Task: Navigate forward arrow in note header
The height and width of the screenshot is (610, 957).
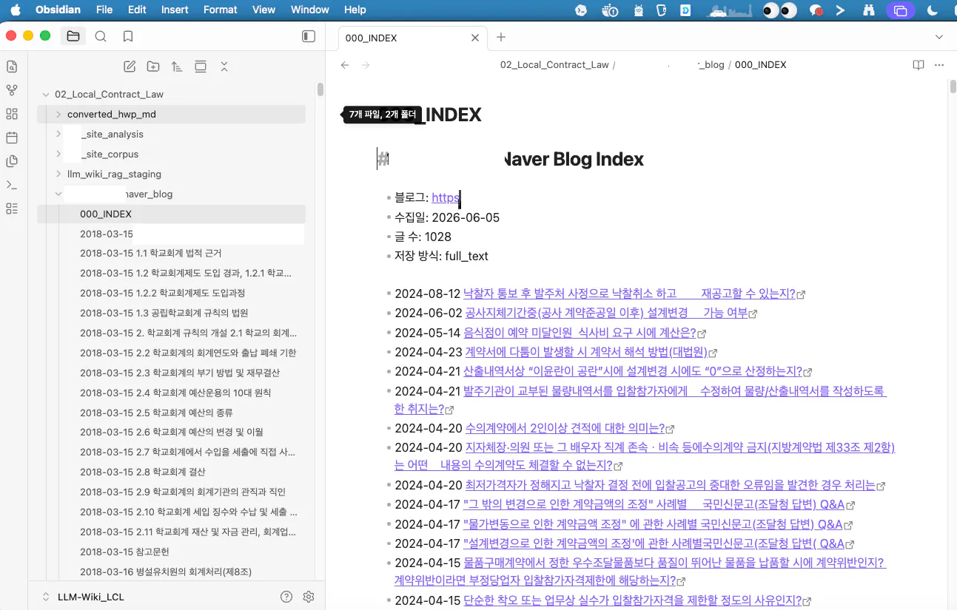Action: [365, 65]
